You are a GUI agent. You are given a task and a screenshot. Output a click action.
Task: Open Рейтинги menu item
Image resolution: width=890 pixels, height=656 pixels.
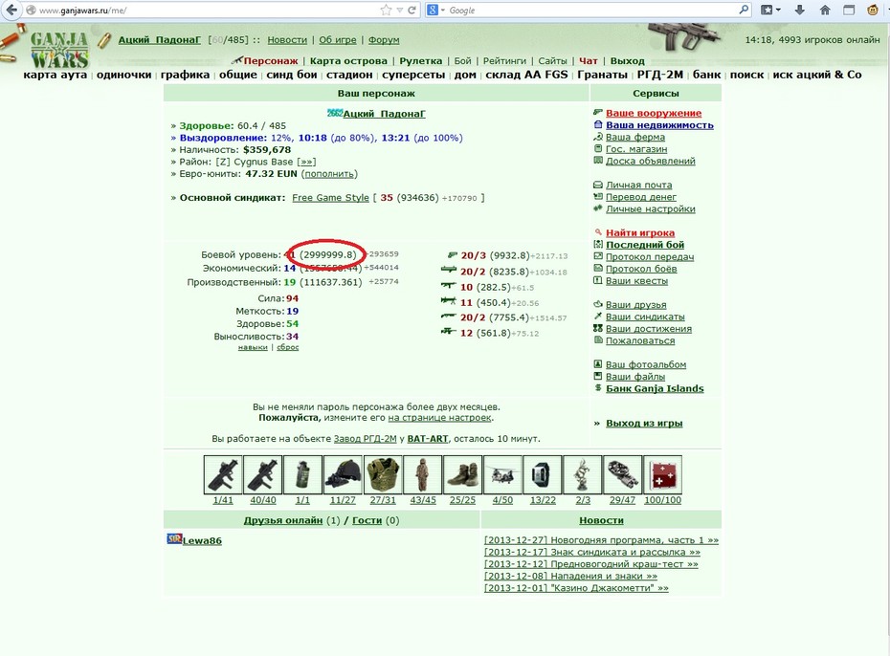(504, 60)
